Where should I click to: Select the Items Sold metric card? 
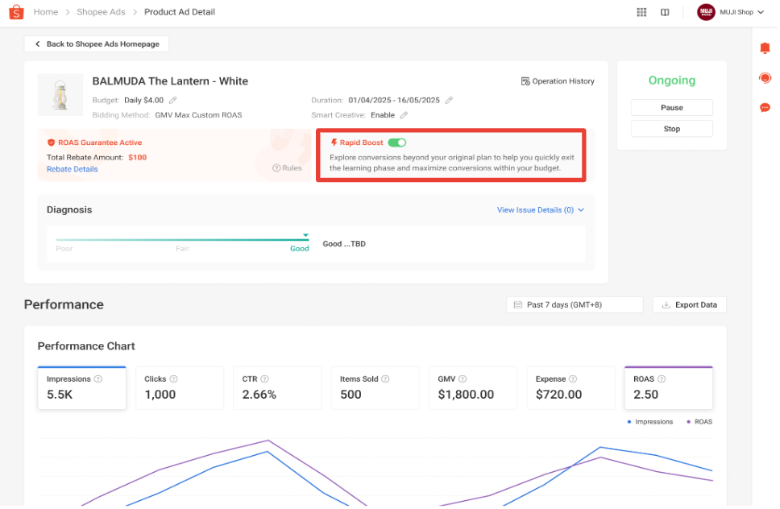click(x=375, y=387)
